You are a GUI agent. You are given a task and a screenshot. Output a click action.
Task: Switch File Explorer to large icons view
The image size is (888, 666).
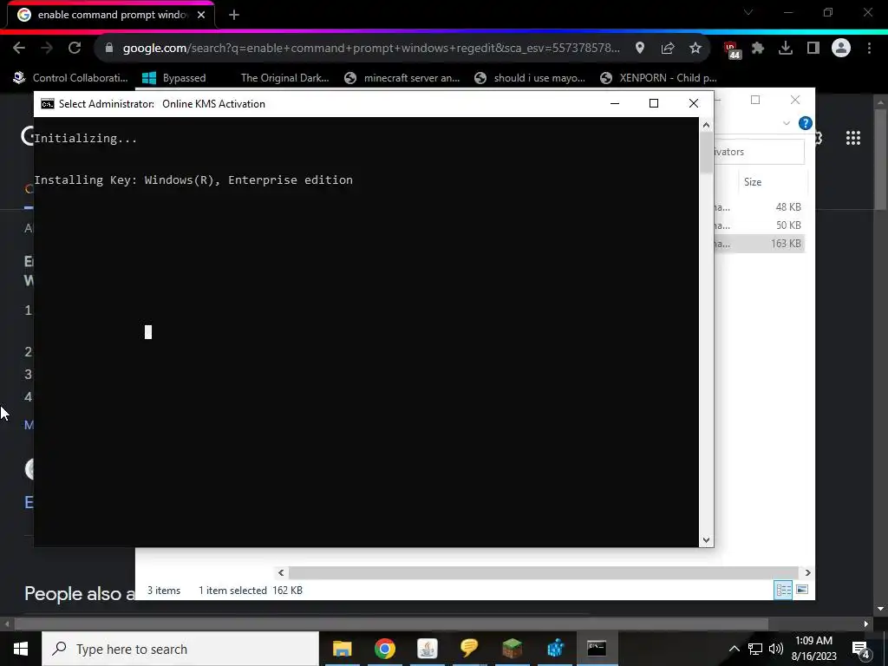[802, 590]
